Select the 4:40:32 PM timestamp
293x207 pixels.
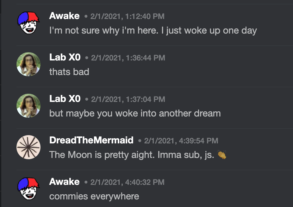tap(127, 182)
